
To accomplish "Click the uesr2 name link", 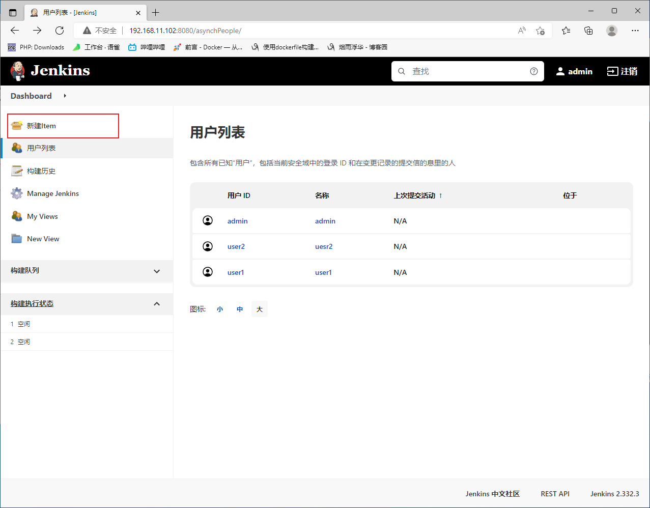I will tap(324, 246).
